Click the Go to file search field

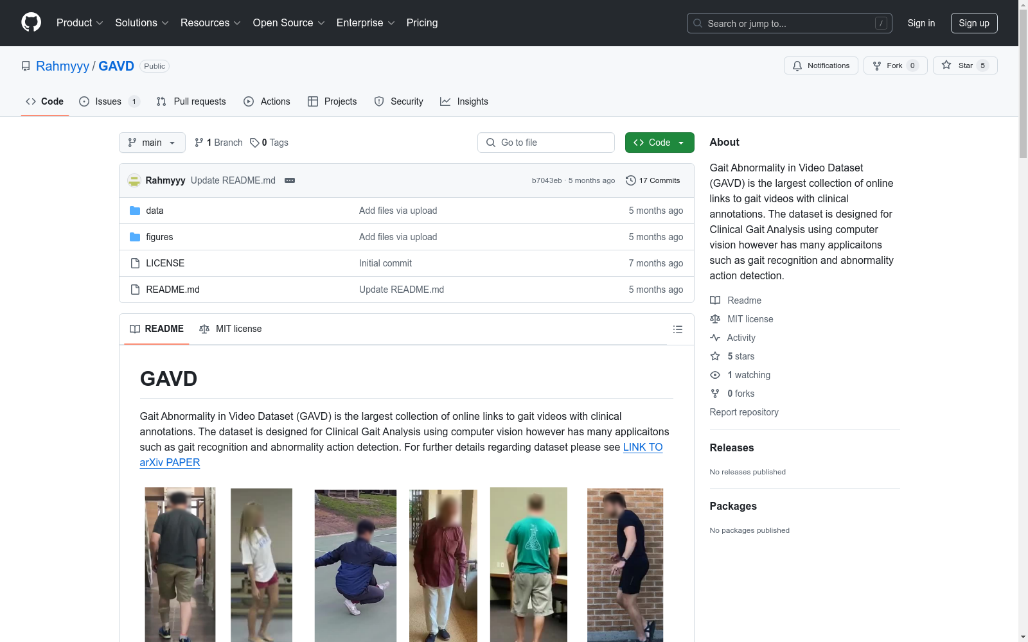[546, 143]
